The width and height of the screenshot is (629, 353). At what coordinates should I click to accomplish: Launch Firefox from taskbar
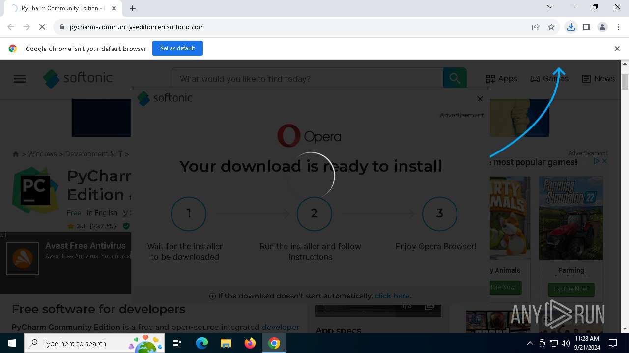coord(250,343)
